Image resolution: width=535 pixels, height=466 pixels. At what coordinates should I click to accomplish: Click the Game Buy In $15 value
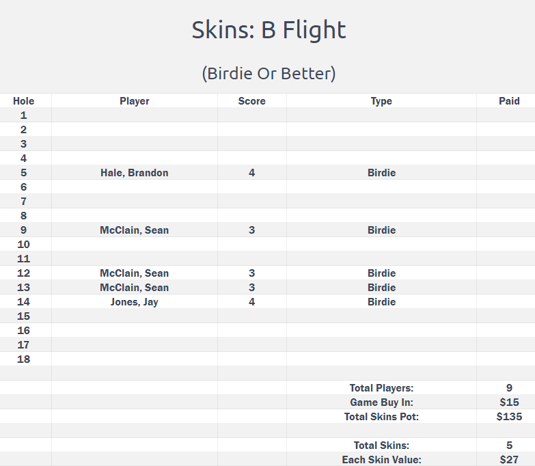(510, 402)
